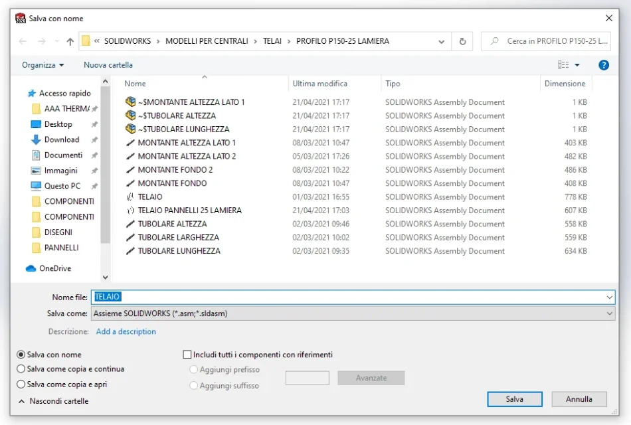Viewport: 631px width, 425px height.
Task: Navigate to TELAI in breadcrumb
Action: coord(272,41)
